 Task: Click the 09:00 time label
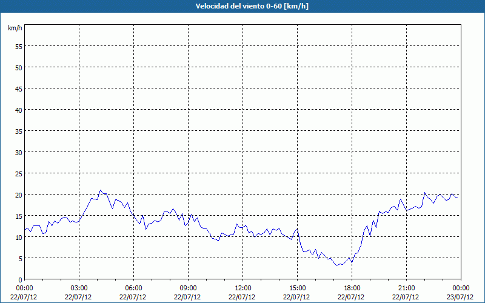pyautogui.click(x=188, y=288)
